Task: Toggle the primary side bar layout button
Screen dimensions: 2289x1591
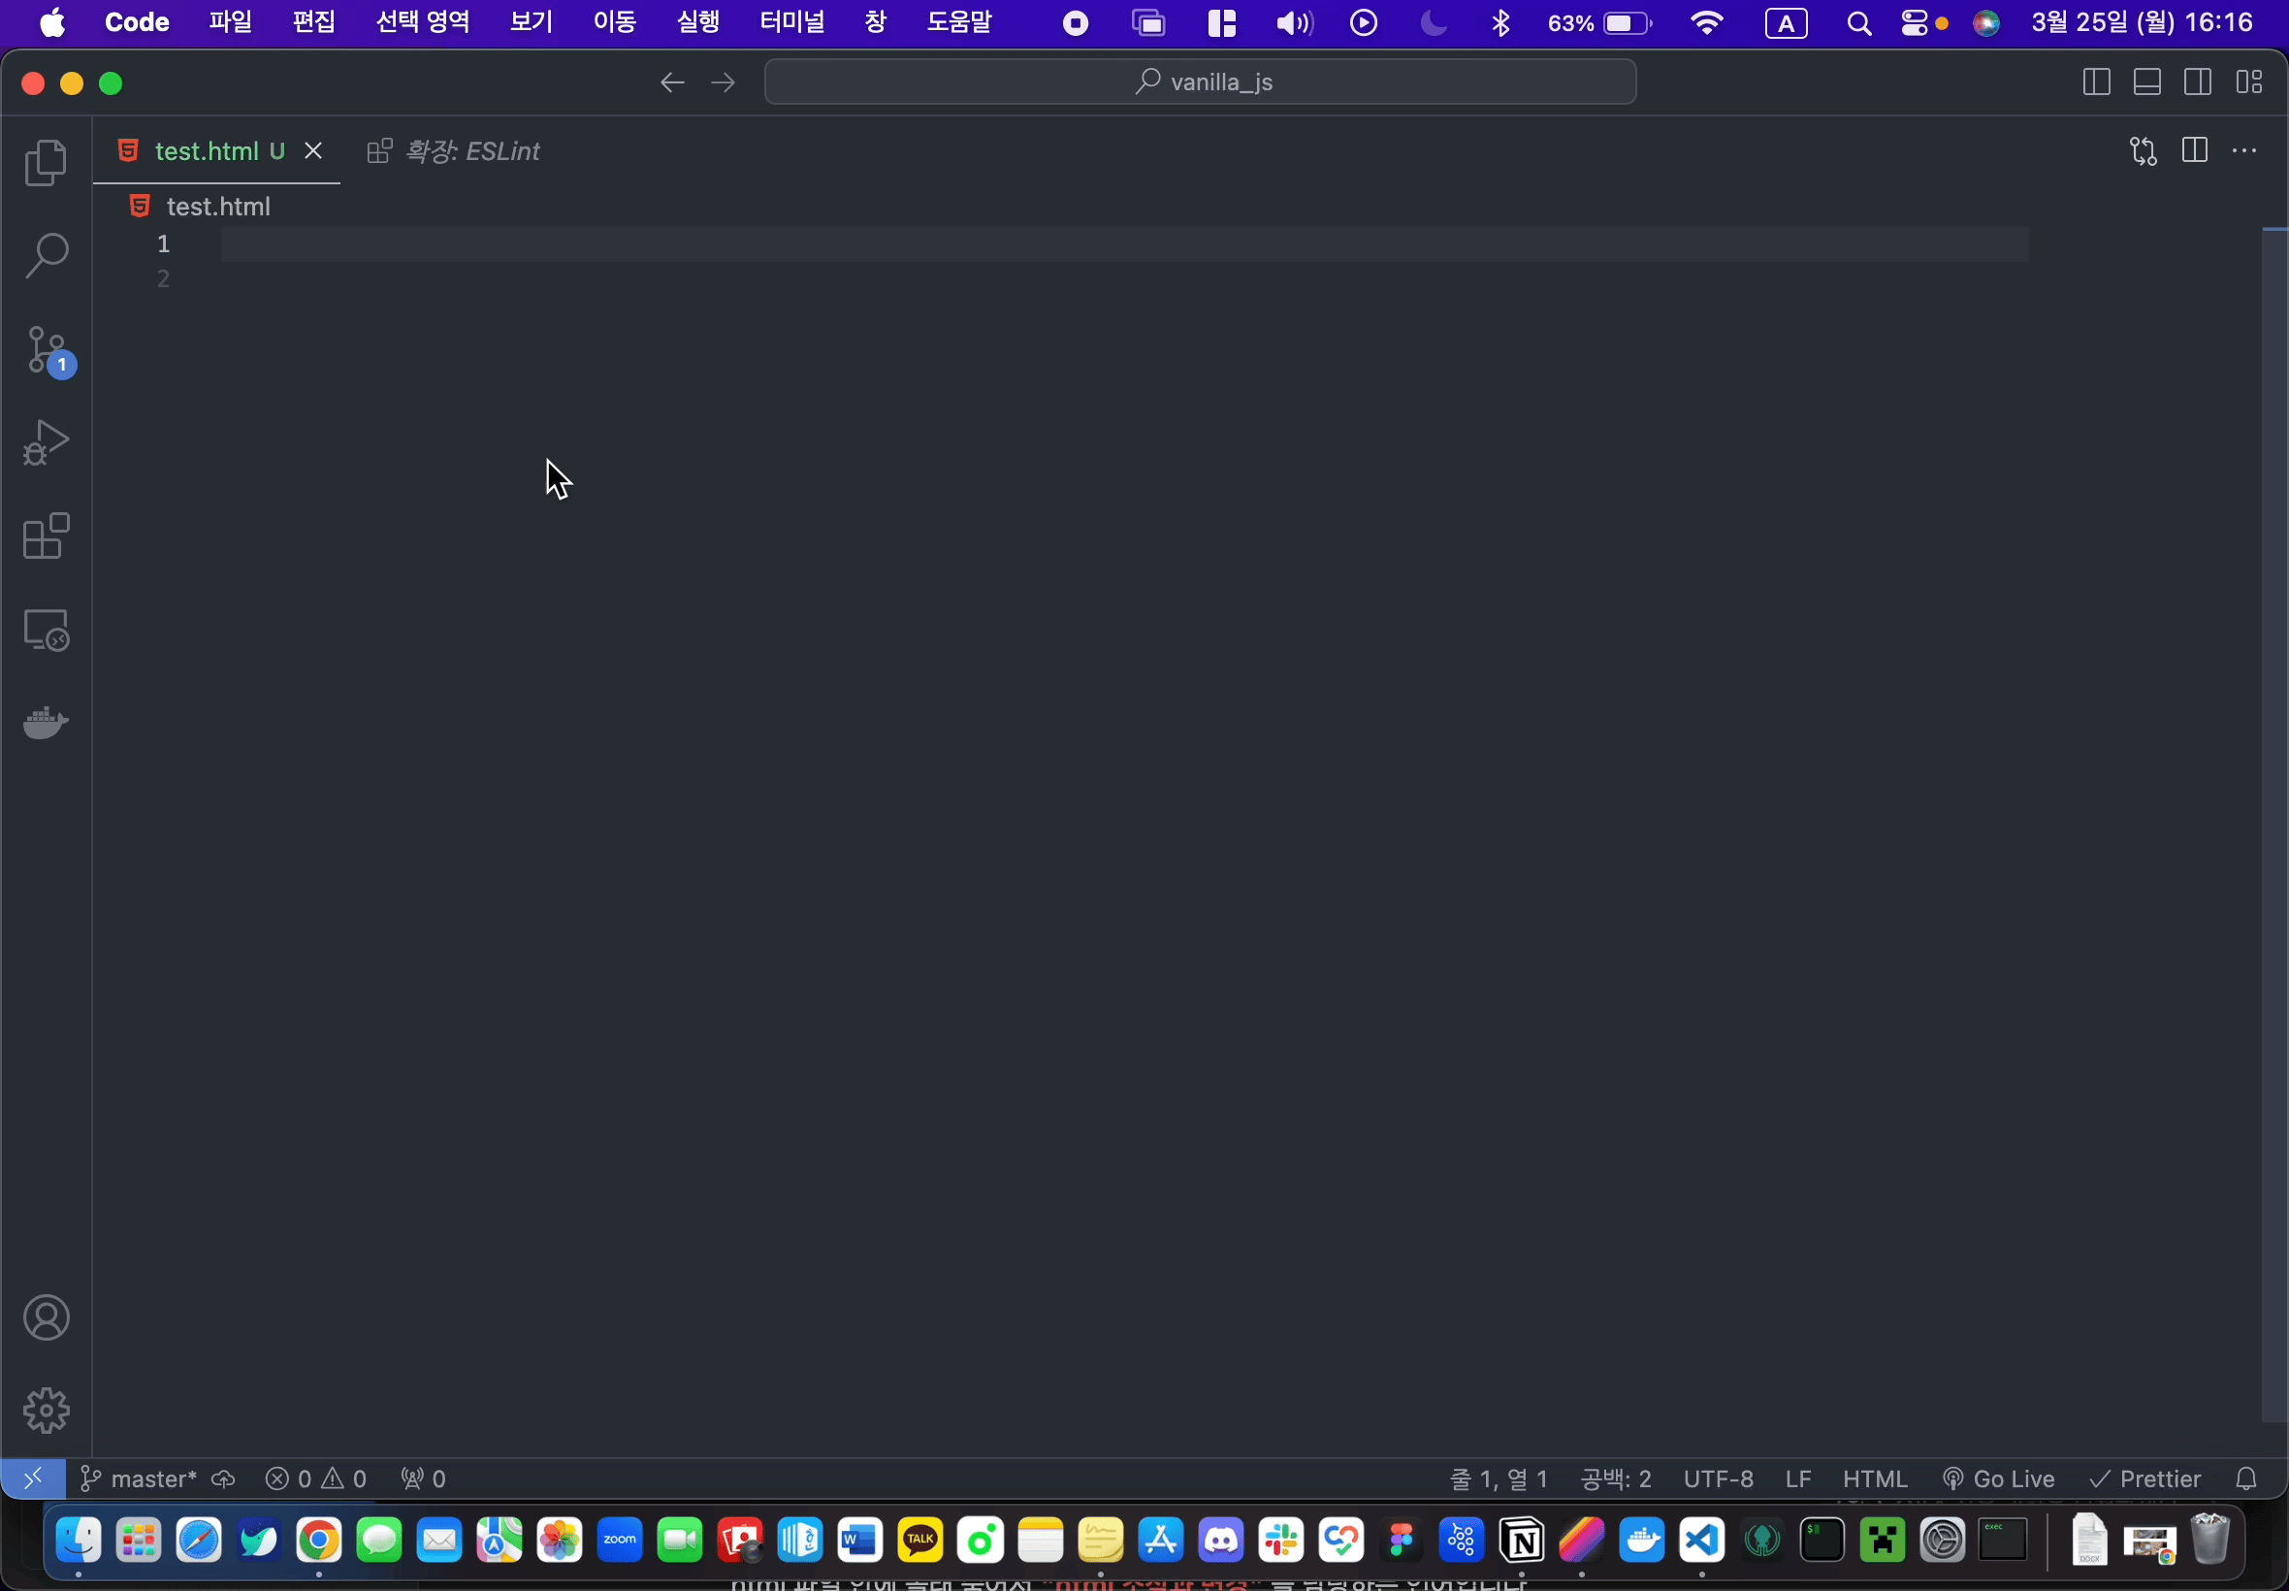Action: 2096,81
